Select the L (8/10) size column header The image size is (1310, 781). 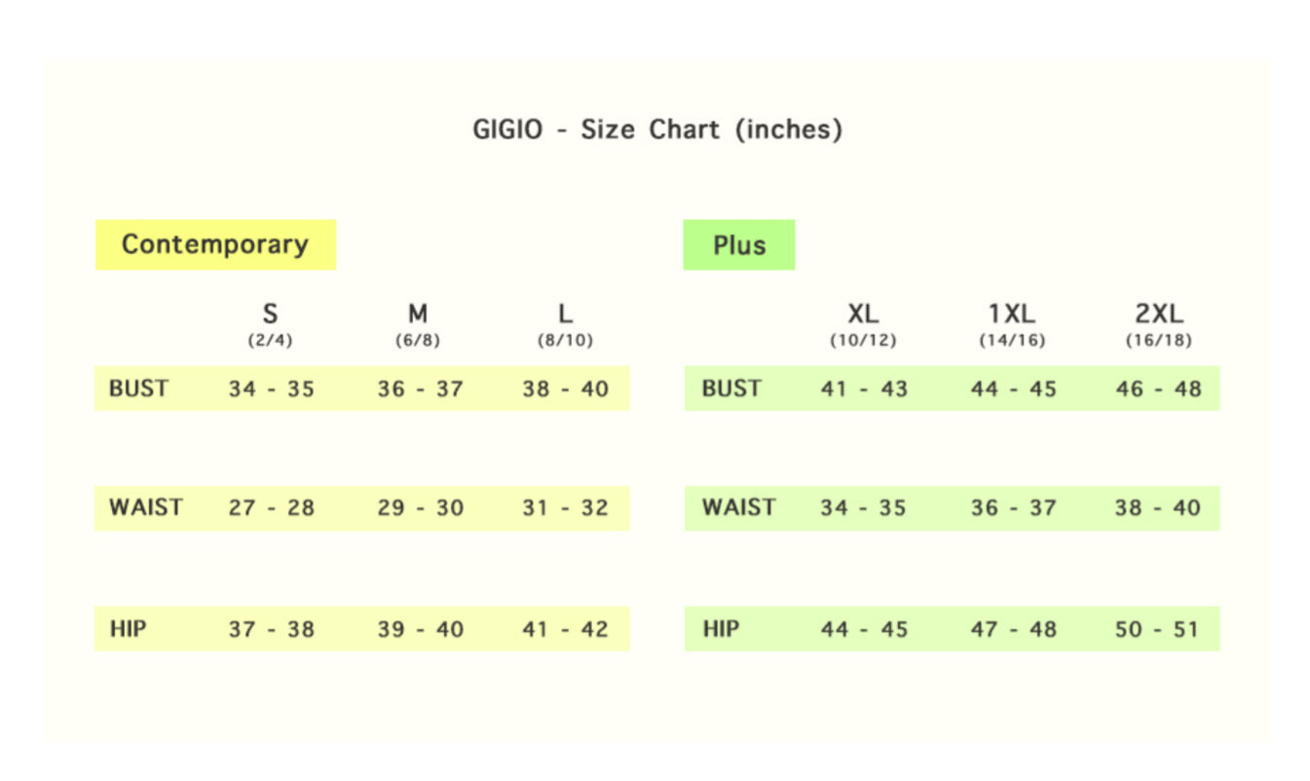[x=565, y=325]
